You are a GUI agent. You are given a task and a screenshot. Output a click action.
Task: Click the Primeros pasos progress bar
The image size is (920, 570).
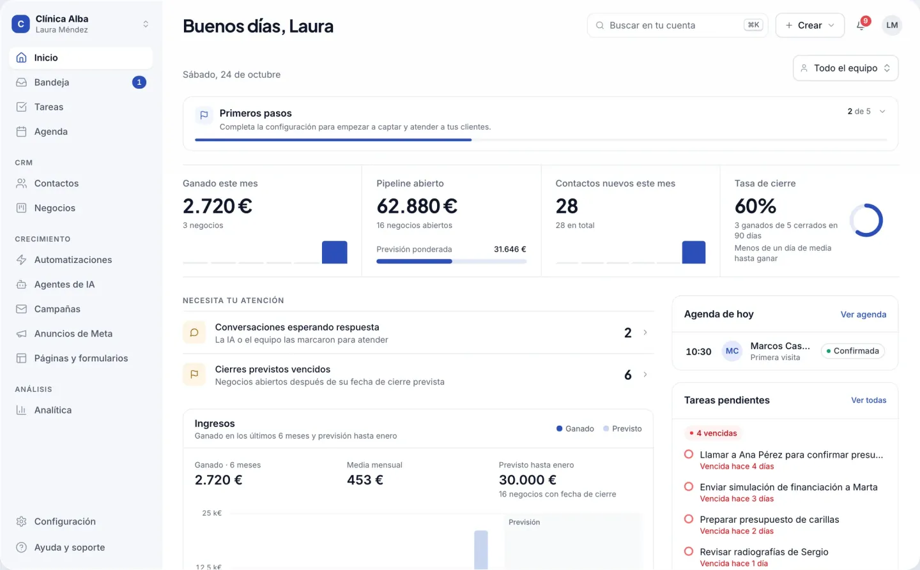(x=540, y=140)
